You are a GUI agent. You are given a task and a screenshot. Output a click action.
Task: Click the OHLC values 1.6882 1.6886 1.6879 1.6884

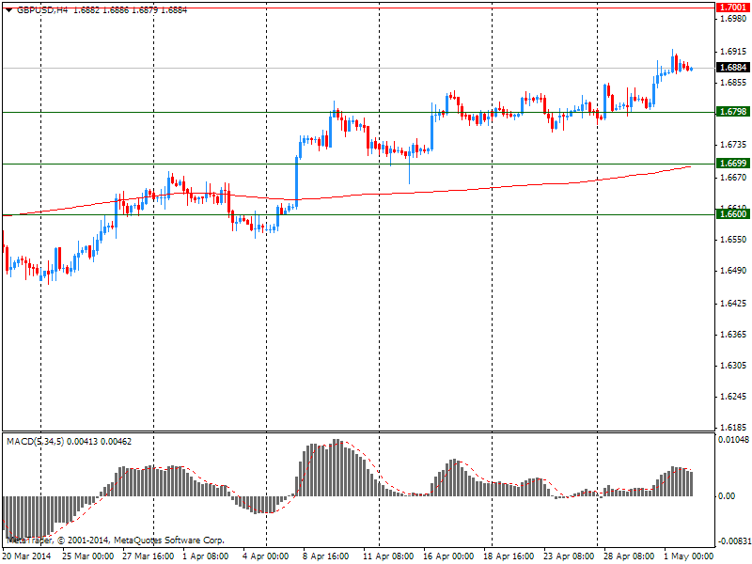pos(130,10)
